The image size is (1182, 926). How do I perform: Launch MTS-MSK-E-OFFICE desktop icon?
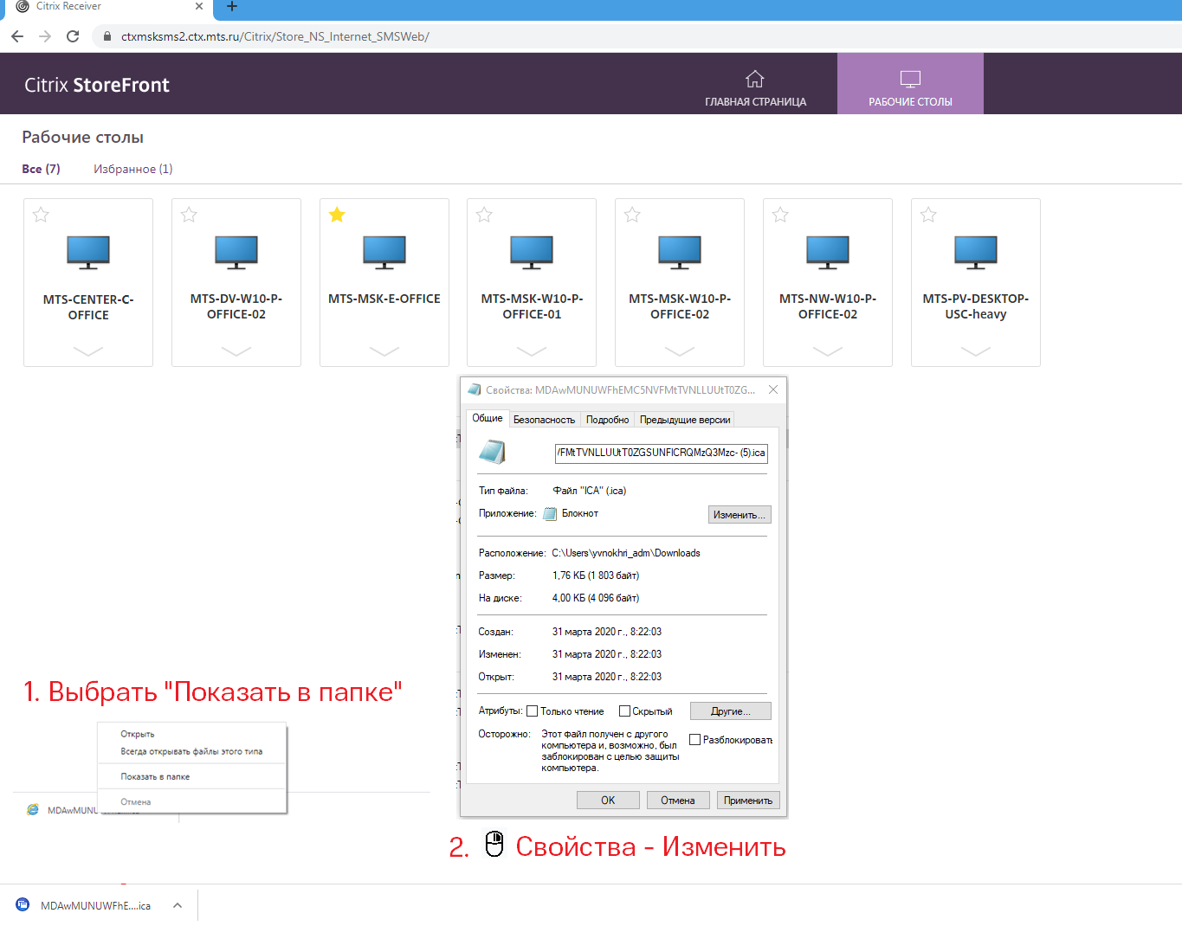pyautogui.click(x=384, y=253)
